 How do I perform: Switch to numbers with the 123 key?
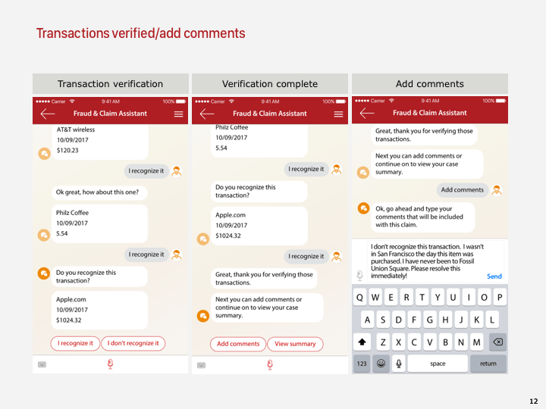pos(362,364)
